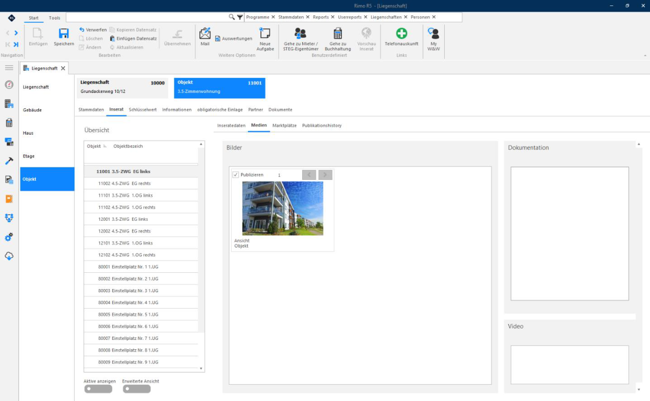Open Mail from the ribbon
The image size is (650, 401).
[205, 37]
